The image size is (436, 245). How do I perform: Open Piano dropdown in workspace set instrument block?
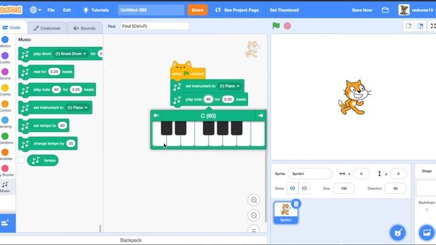pos(230,86)
